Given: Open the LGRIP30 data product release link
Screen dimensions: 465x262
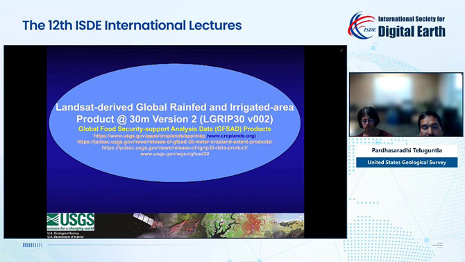Looking at the screenshot, I should tap(175, 147).
